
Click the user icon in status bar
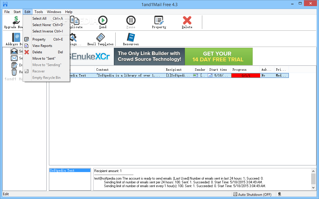(280, 194)
